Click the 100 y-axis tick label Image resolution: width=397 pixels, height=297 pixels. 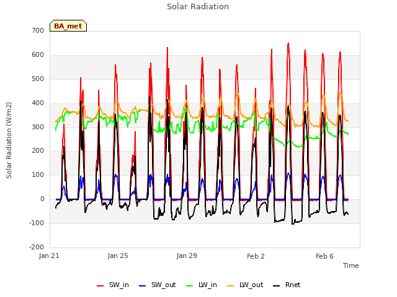(38, 174)
